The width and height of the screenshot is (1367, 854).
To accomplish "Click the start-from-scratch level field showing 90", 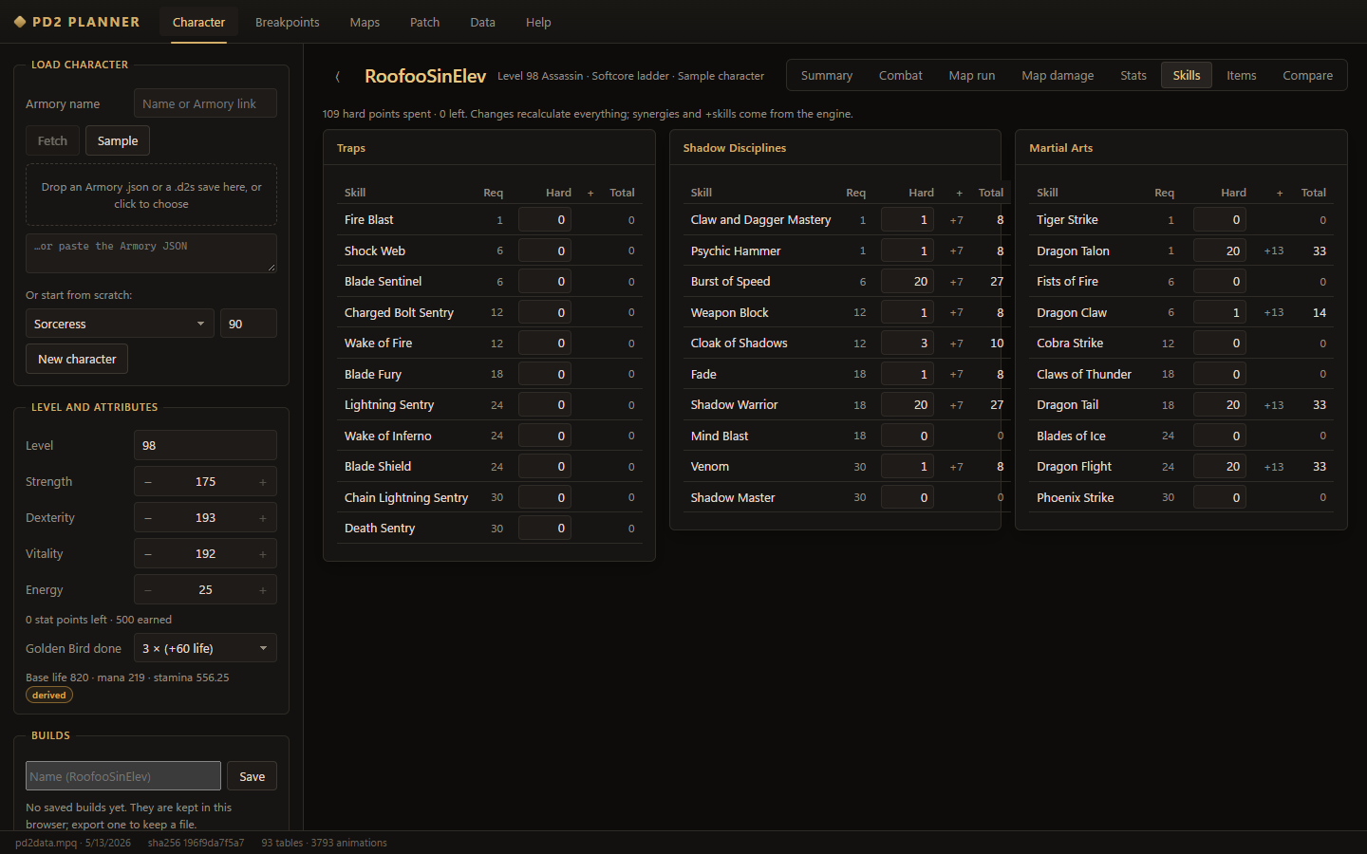I will point(249,324).
